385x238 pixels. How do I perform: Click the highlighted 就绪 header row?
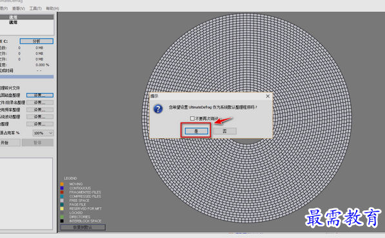(26, 17)
